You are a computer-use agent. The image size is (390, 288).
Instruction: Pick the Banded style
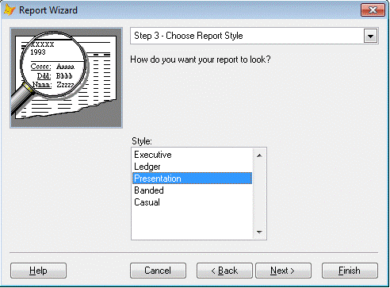[192, 190]
